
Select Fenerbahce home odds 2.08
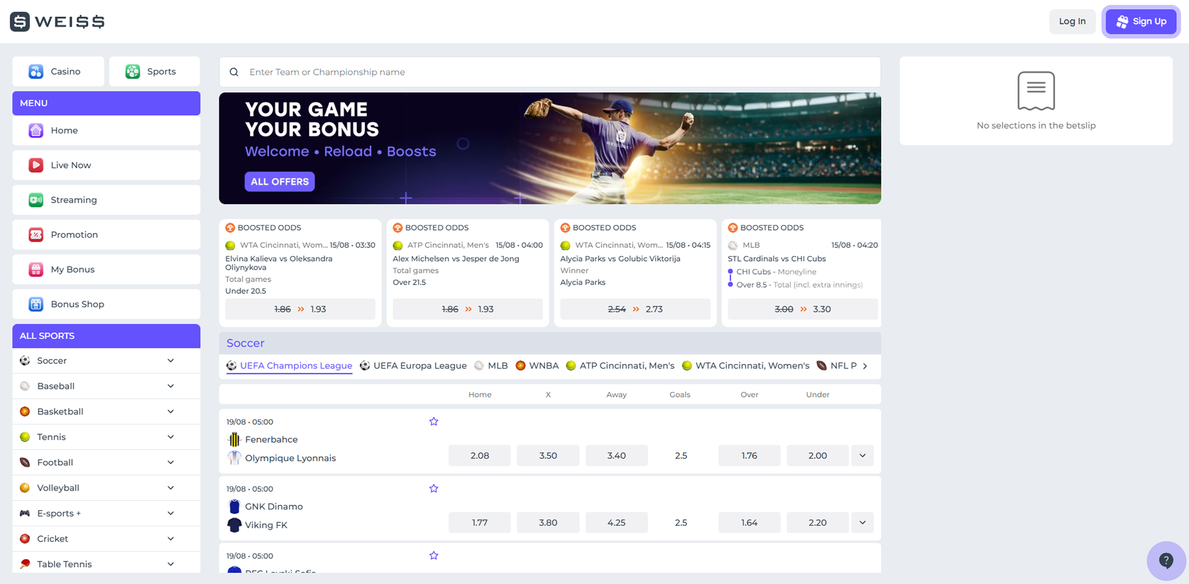(x=480, y=456)
